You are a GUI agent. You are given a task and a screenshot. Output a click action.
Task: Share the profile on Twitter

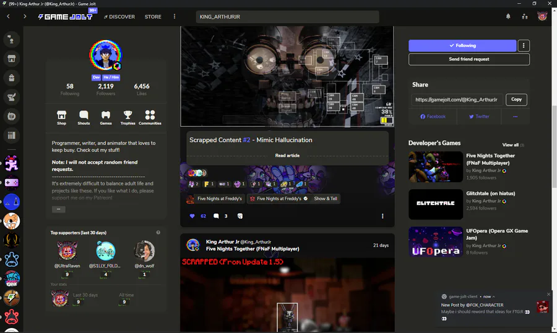[479, 116]
